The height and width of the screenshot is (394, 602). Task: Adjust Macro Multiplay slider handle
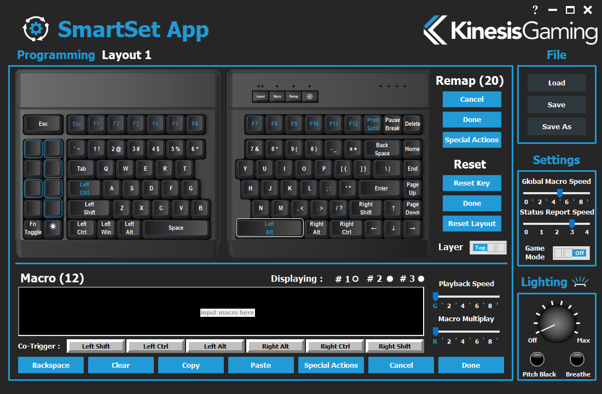pos(436,332)
